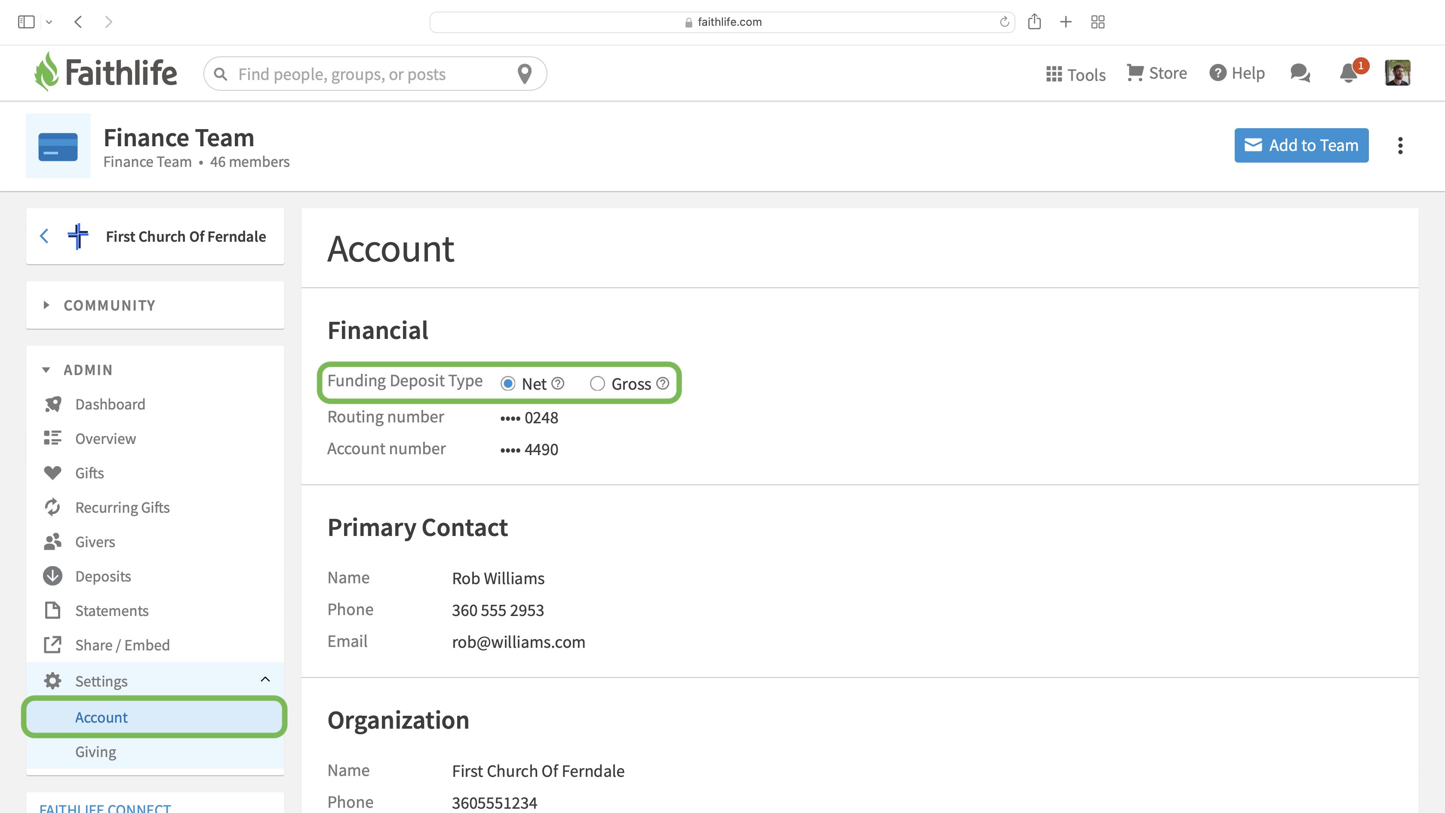The width and height of the screenshot is (1445, 813).
Task: Open the Faithlife Connect link
Action: [105, 808]
